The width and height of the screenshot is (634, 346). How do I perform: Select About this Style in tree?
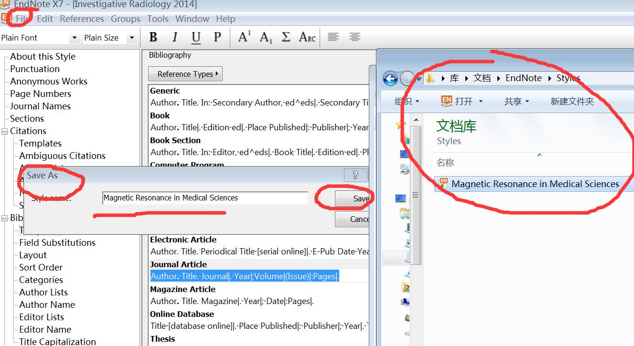coord(43,56)
